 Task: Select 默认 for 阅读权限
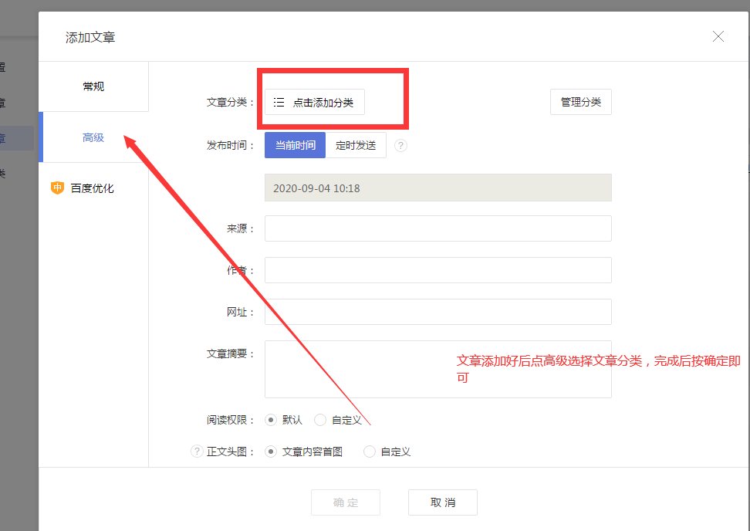(271, 420)
